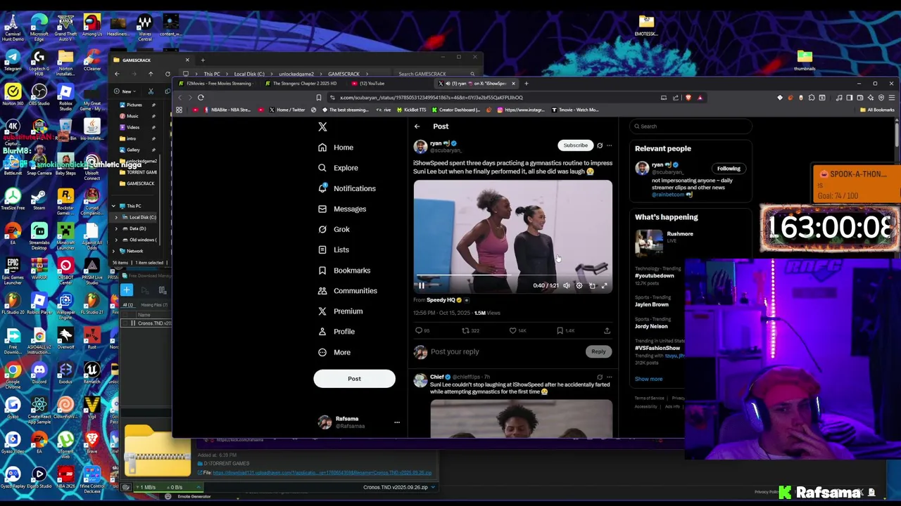Screen dimensions: 901x506
Task: Expand Data (D:) in Explorer tree
Action: point(117,228)
